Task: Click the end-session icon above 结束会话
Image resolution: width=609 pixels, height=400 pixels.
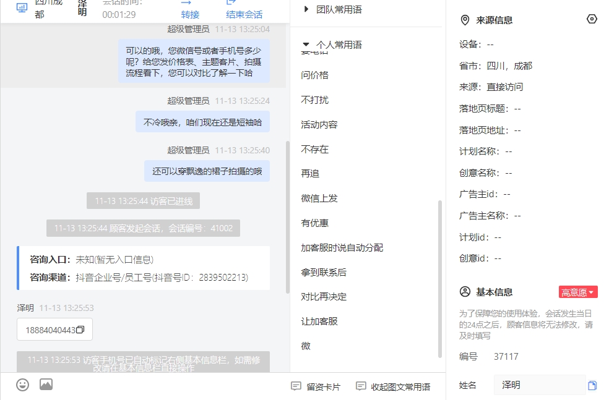Action: (231, 2)
